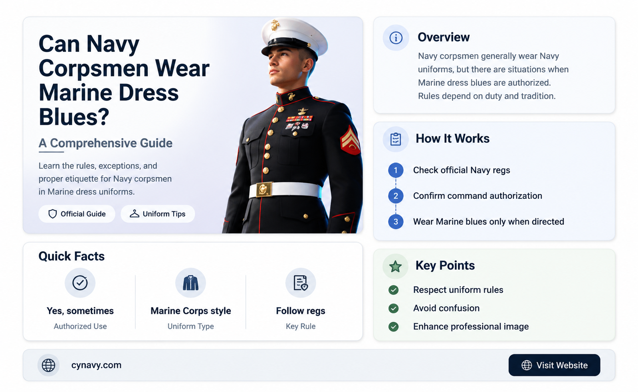Image resolution: width=638 pixels, height=392 pixels.
Task: Click the How It Works heading
Action: click(x=452, y=138)
